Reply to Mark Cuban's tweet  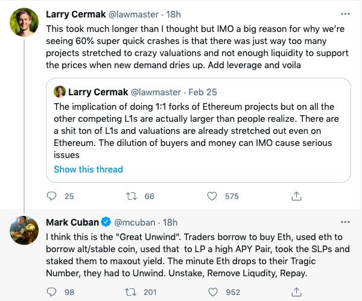coord(52,293)
